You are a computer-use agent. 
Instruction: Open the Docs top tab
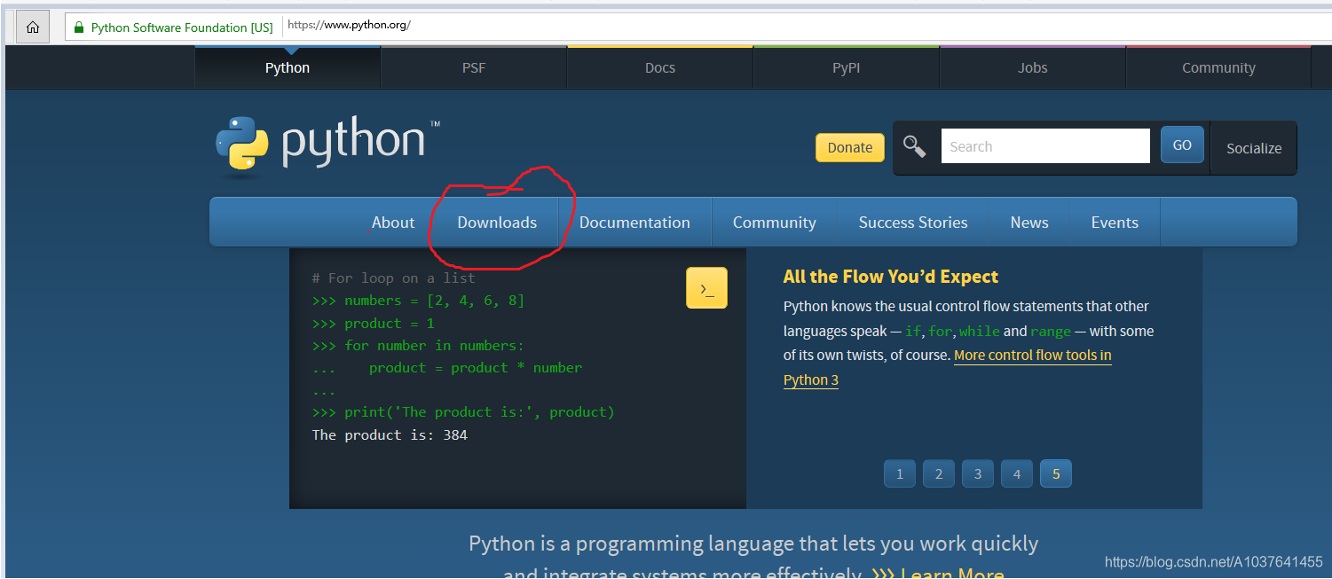pos(660,67)
